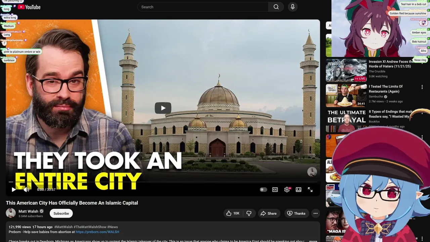The image size is (430, 242).
Task: Click the 'extra long' chat bubble
Action: click(x=10, y=17)
